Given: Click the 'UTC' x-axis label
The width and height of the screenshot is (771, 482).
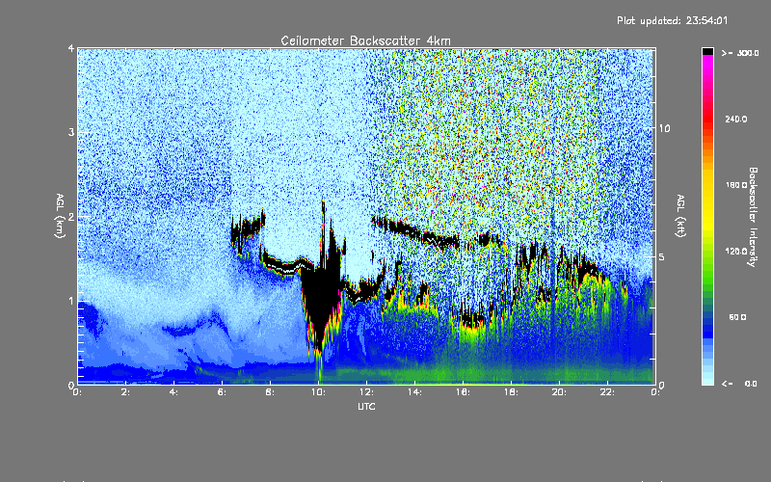Looking at the screenshot, I should click(x=366, y=406).
